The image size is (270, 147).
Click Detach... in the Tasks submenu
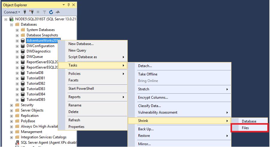pyautogui.click(x=145, y=66)
